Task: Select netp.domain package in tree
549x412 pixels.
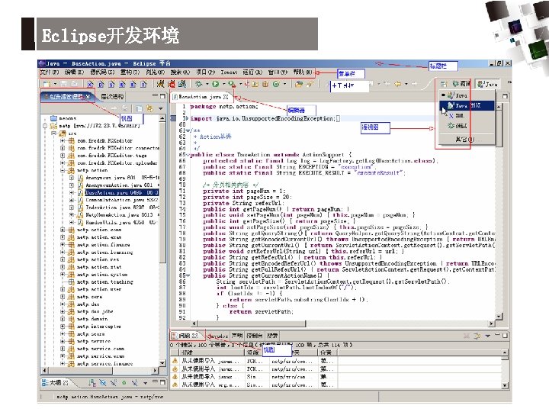Action: click(92, 319)
